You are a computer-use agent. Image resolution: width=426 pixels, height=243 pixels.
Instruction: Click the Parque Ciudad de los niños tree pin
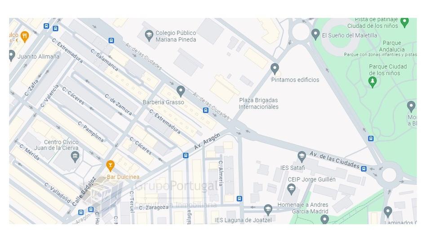click(372, 82)
